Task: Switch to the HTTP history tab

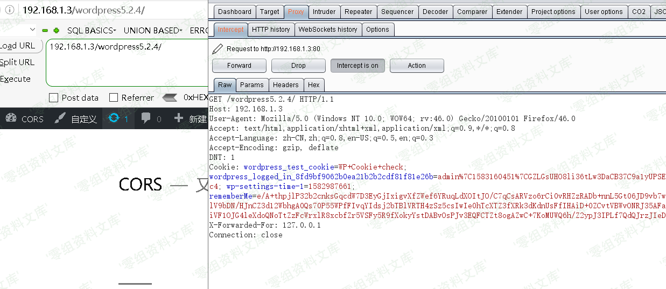Action: (x=271, y=30)
